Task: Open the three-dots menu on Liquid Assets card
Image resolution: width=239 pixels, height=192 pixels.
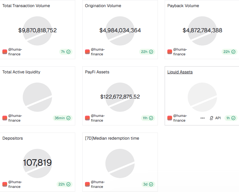Action: pos(202,118)
